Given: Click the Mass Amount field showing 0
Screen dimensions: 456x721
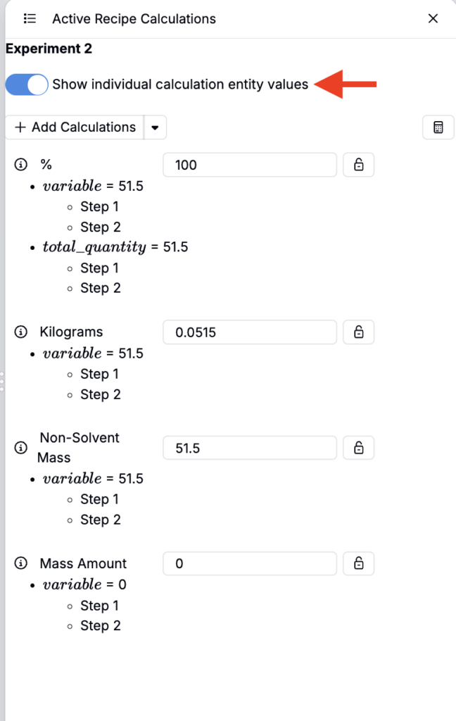Looking at the screenshot, I should pos(250,563).
